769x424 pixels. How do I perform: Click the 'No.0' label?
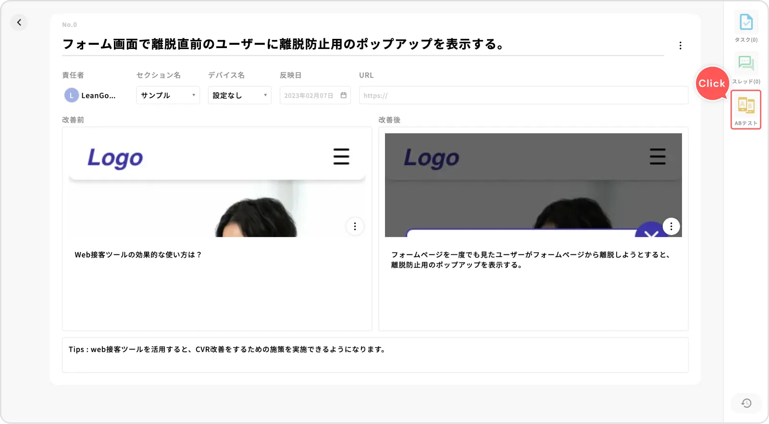point(69,25)
